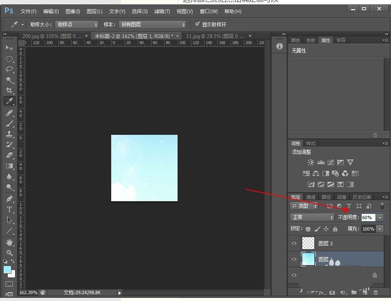Pick the Clone Stamp tool
391x301 pixels.
[9, 134]
